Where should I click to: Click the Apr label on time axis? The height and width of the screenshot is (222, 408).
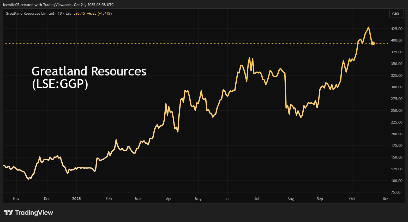click(169, 199)
